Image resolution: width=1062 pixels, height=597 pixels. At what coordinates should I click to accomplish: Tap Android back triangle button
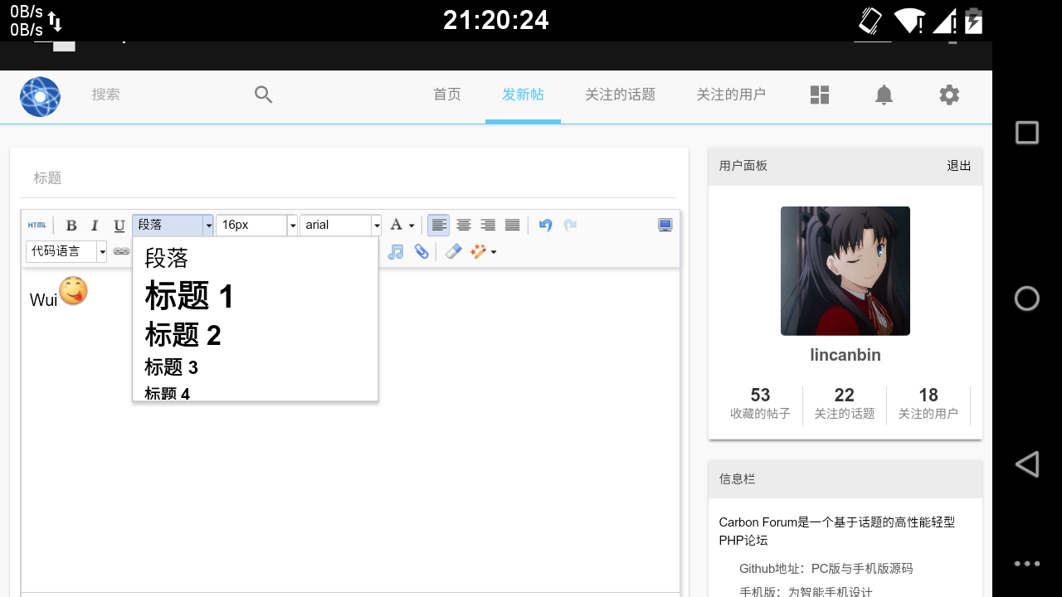1027,464
